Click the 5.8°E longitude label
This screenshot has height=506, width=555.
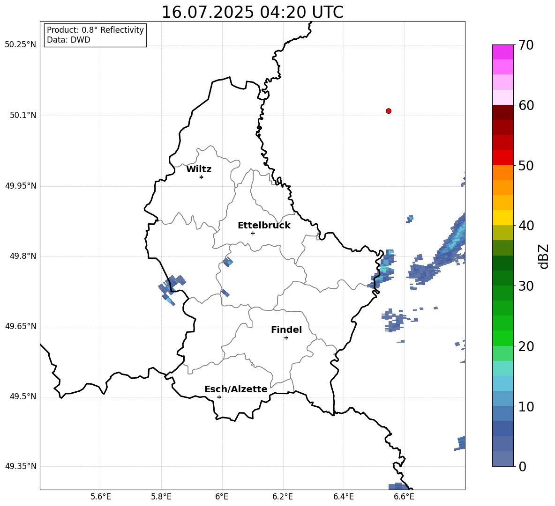coord(161,497)
